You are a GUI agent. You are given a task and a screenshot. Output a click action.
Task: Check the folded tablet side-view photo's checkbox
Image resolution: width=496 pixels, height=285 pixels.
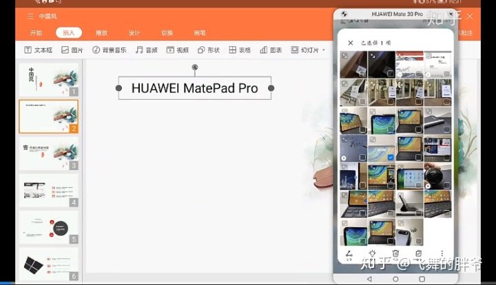[419, 213]
